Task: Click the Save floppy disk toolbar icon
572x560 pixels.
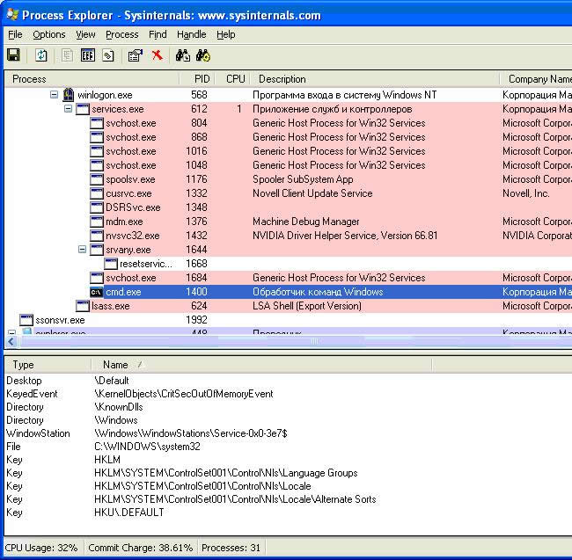Action: tap(13, 55)
